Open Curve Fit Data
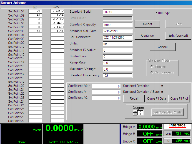The height and width of the screenshot is (144, 192). tap(156, 98)
